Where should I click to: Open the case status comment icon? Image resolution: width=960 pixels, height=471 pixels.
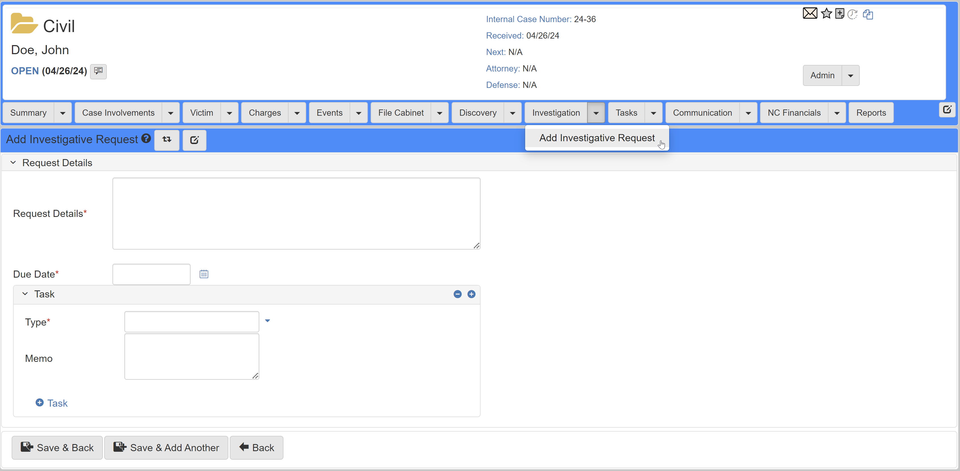coord(98,71)
